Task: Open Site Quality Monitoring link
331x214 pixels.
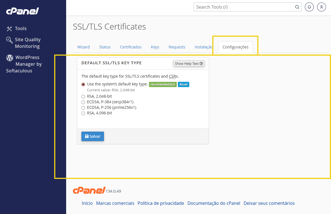Action: click(28, 43)
